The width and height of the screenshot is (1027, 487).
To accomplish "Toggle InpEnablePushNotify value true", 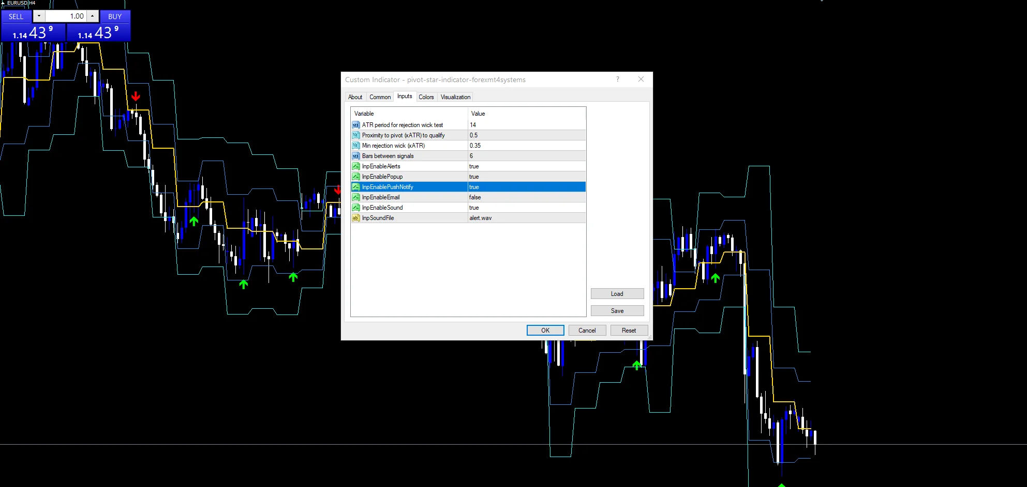I will tap(527, 187).
